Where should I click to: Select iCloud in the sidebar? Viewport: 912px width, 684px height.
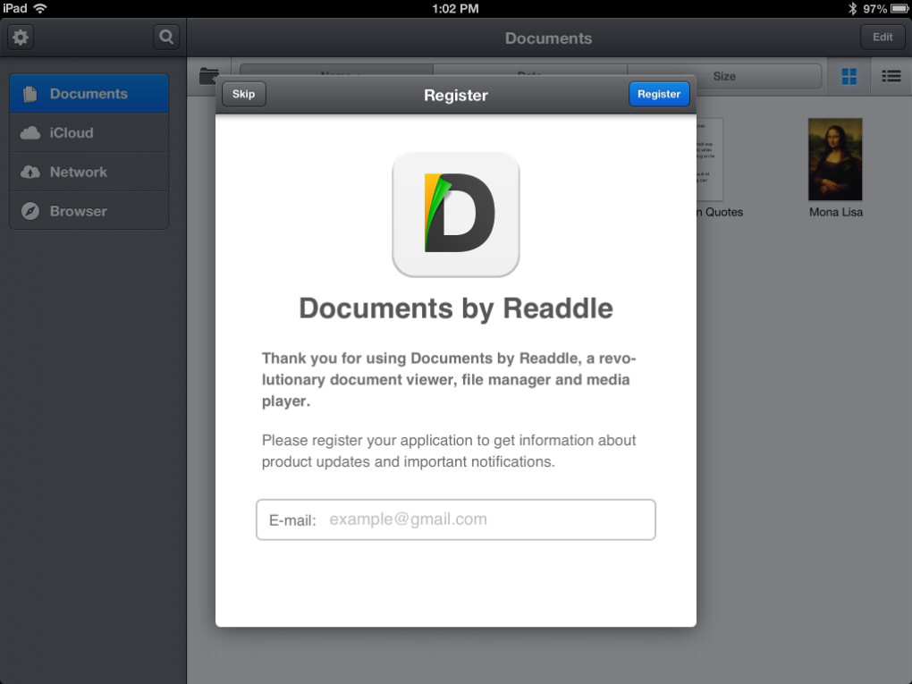89,132
